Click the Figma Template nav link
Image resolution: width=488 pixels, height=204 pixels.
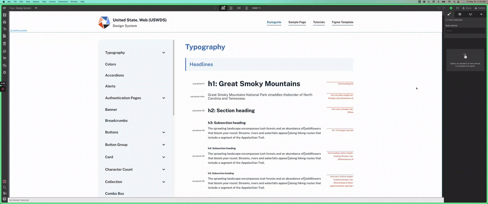(x=342, y=22)
